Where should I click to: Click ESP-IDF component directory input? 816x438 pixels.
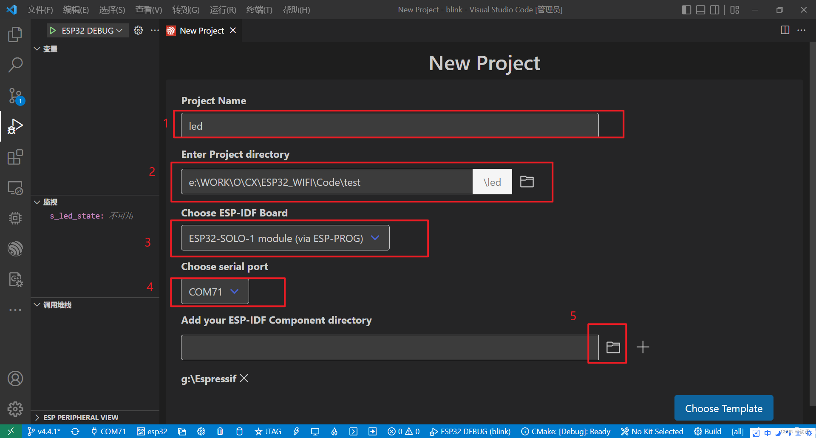[390, 347]
